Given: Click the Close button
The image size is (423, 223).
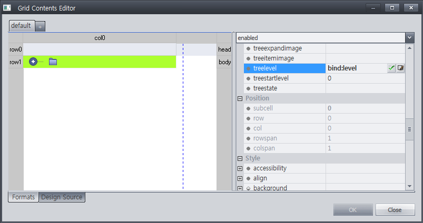Looking at the screenshot, I should [395, 209].
